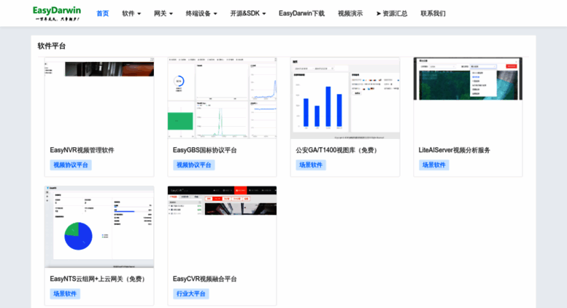Open the 软件 dropdown menu
Image resolution: width=567 pixels, height=308 pixels.
click(131, 13)
